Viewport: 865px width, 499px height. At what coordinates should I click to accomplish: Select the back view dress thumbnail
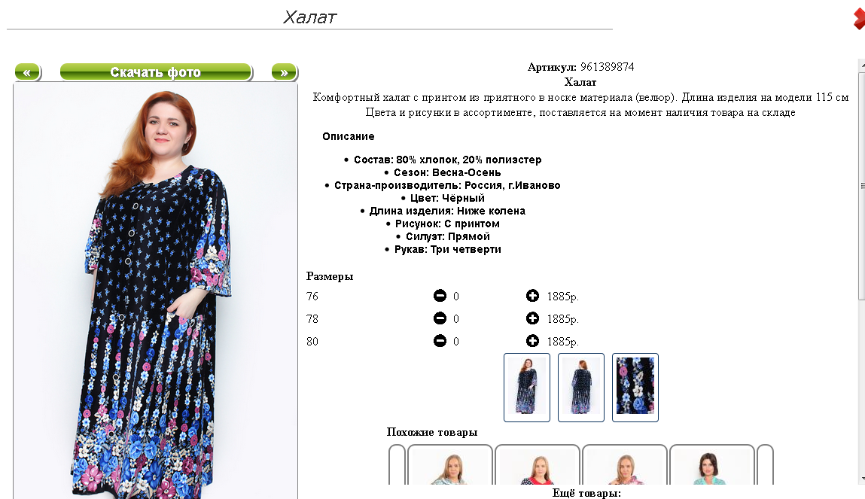coord(581,387)
